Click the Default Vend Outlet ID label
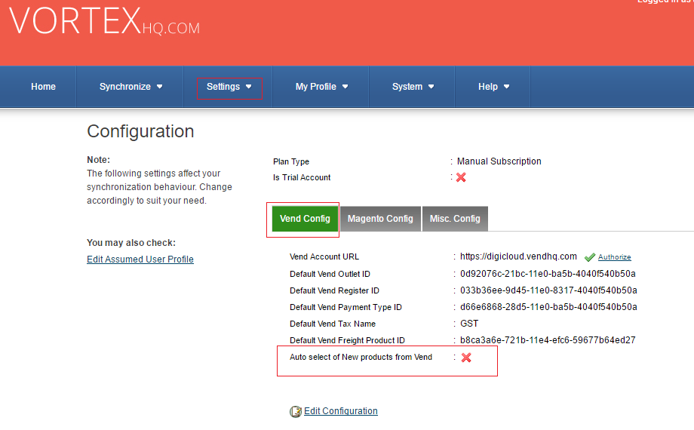 coord(330,274)
